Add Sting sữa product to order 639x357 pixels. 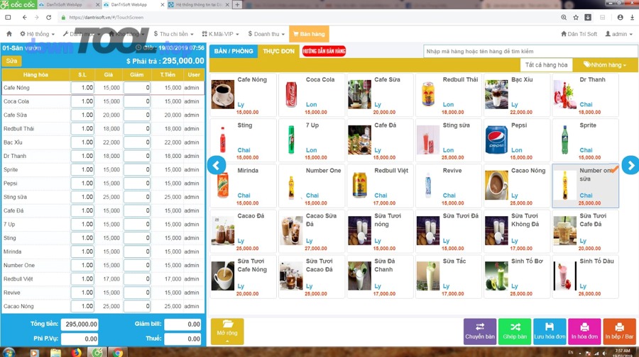(449, 140)
